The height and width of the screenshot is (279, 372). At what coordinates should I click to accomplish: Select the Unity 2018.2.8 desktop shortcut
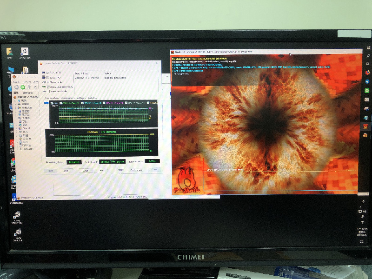18,235
